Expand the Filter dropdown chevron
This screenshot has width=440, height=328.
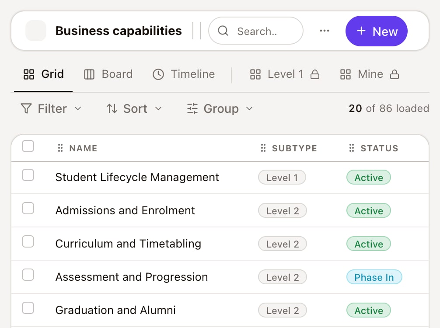click(78, 108)
